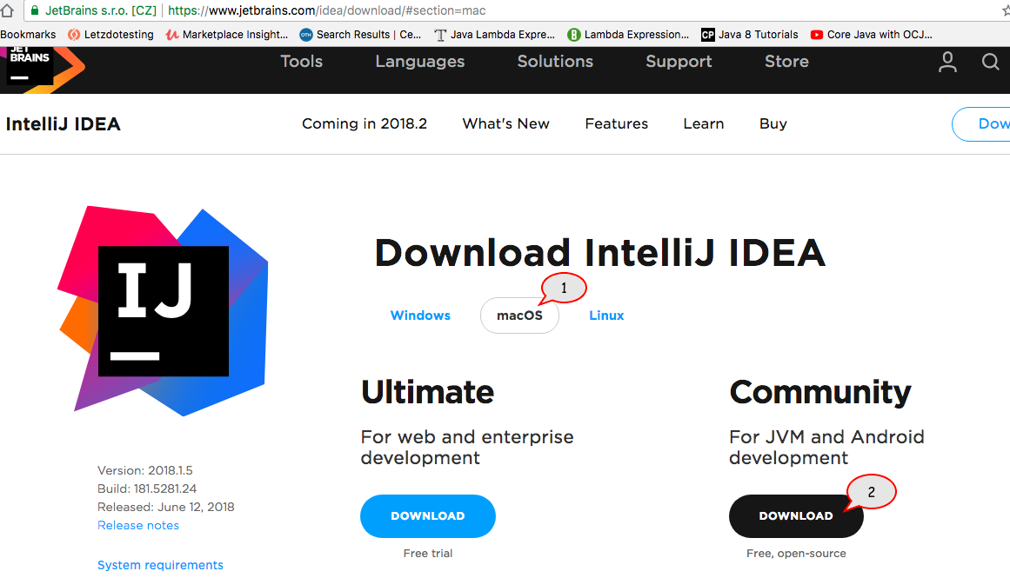This screenshot has width=1010, height=578.
Task: Click the Community edition heading
Action: tap(820, 392)
